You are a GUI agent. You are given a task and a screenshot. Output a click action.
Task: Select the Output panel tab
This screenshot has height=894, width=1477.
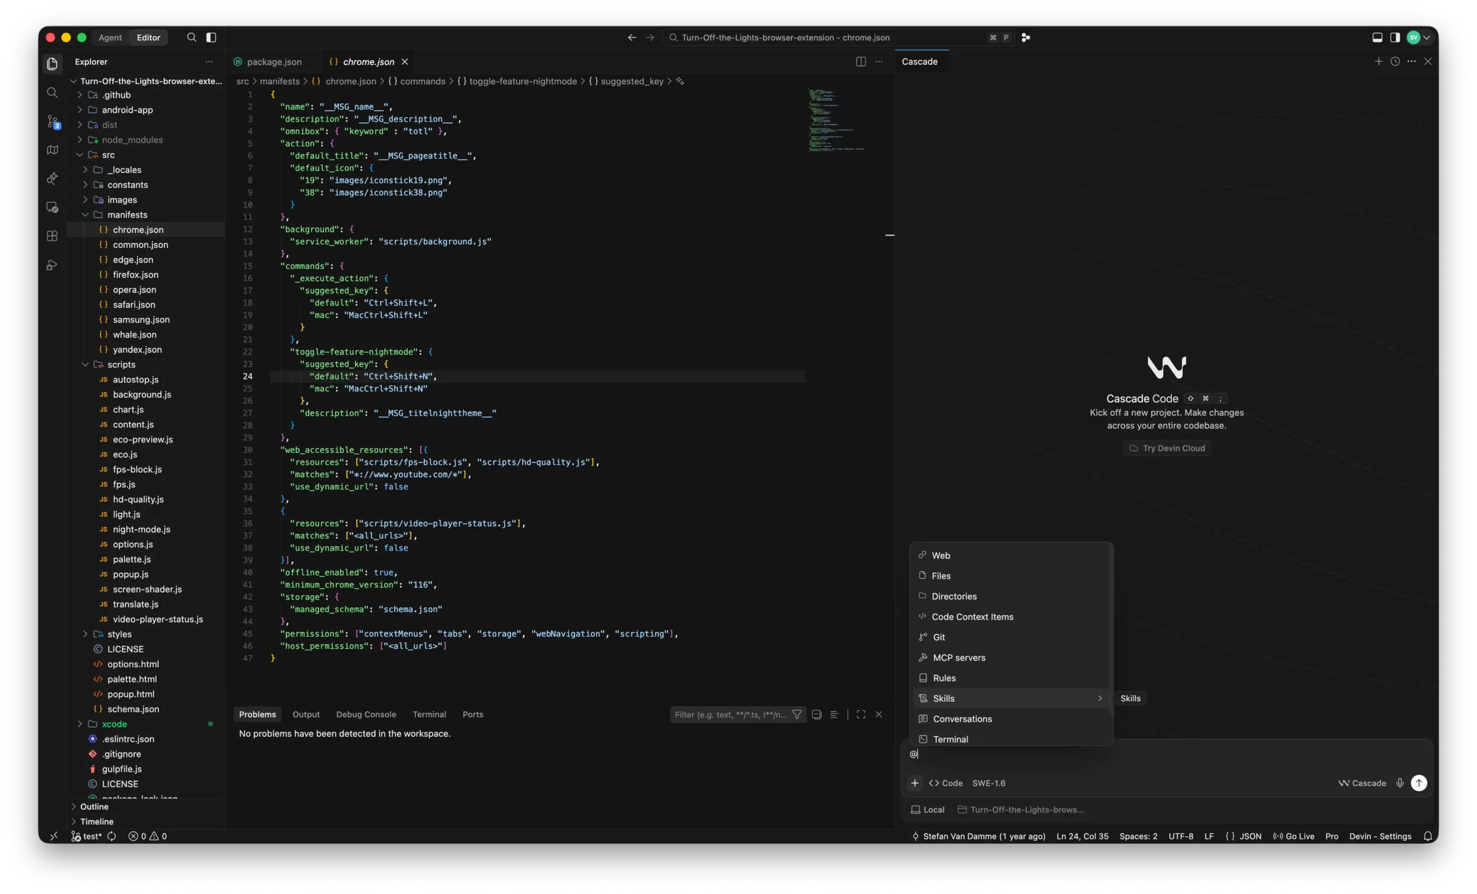pyautogui.click(x=306, y=714)
